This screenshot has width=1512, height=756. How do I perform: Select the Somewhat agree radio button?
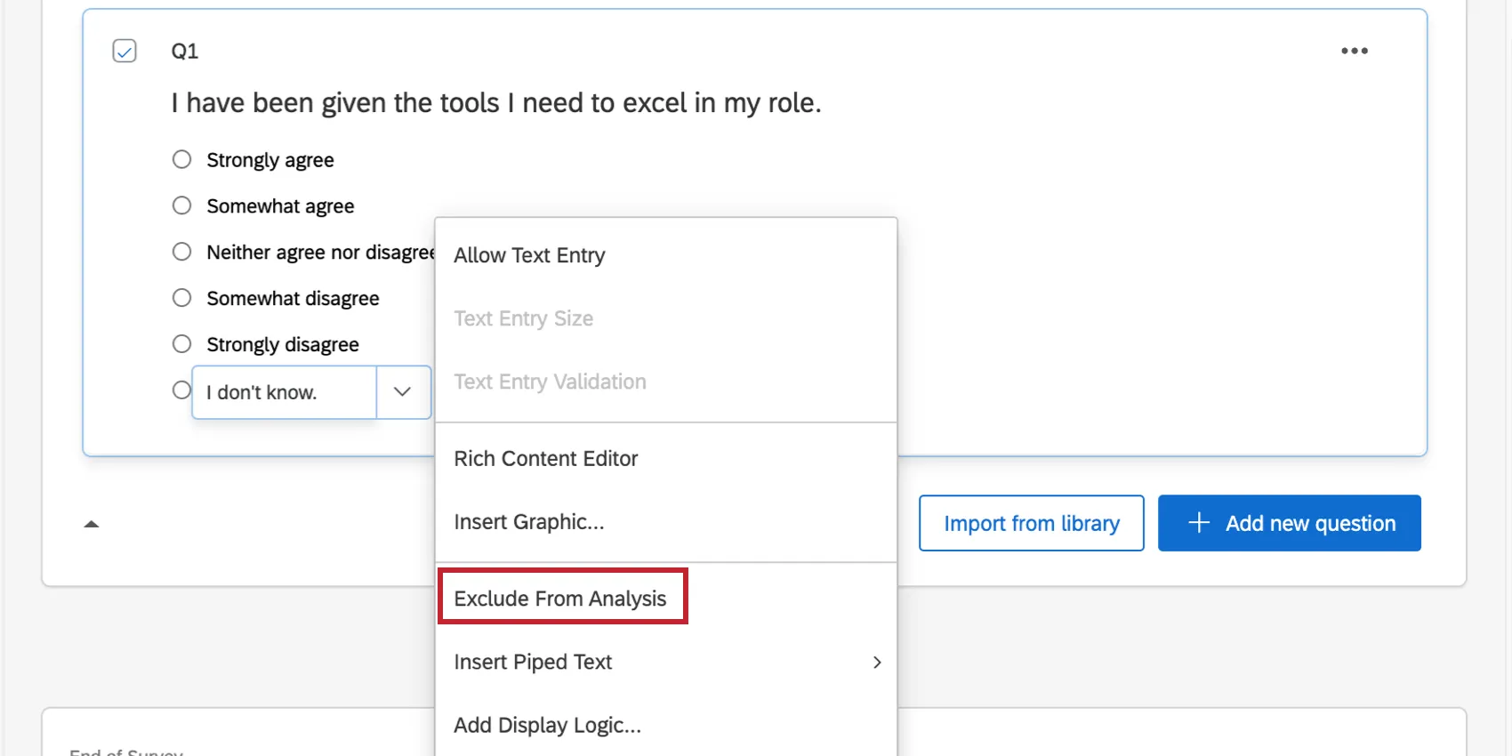tap(182, 206)
